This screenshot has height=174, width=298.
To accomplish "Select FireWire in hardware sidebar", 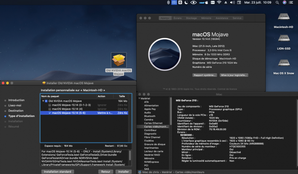I will point(149,141).
